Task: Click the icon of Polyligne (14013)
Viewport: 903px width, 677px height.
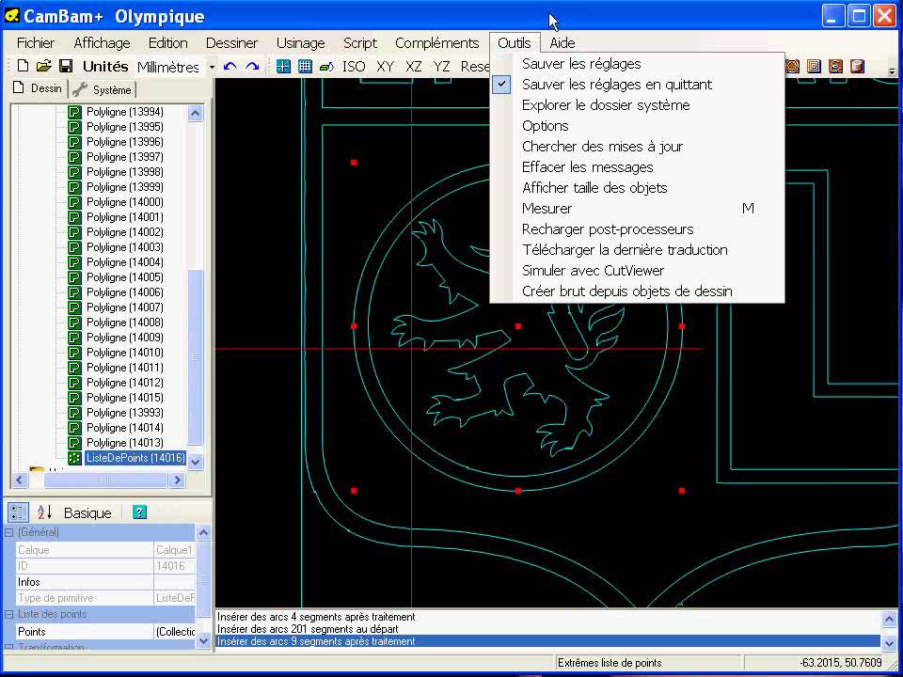Action: click(x=75, y=443)
